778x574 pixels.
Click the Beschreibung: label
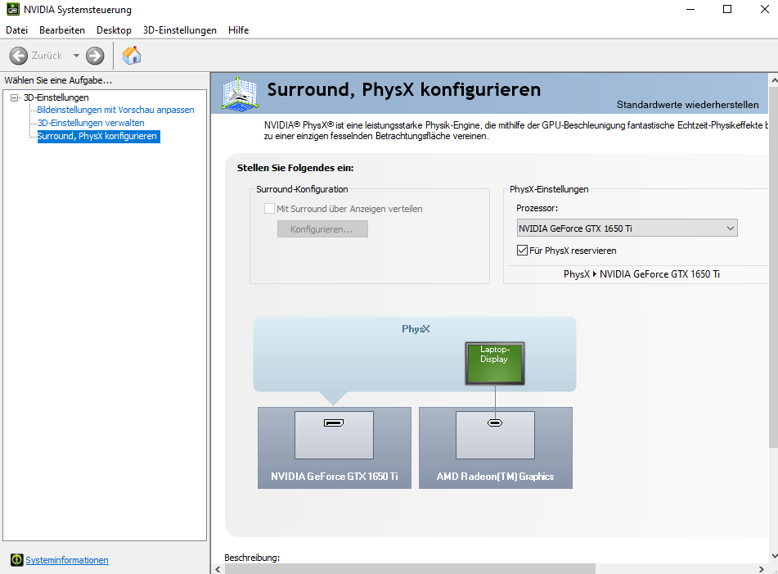tap(252, 558)
